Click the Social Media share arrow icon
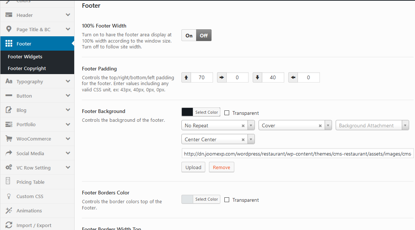 coord(9,153)
